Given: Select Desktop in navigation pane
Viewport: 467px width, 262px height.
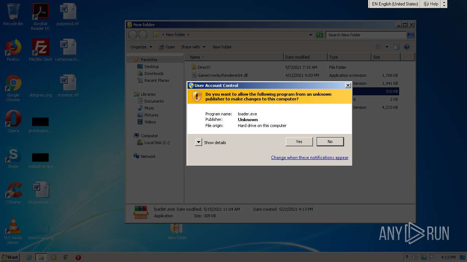Looking at the screenshot, I should click(x=151, y=67).
